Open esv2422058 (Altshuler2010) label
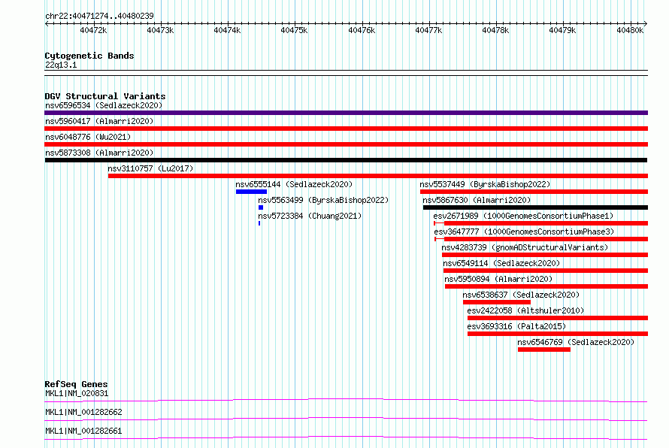Image resolution: width=669 pixels, height=448 pixels. click(x=525, y=310)
